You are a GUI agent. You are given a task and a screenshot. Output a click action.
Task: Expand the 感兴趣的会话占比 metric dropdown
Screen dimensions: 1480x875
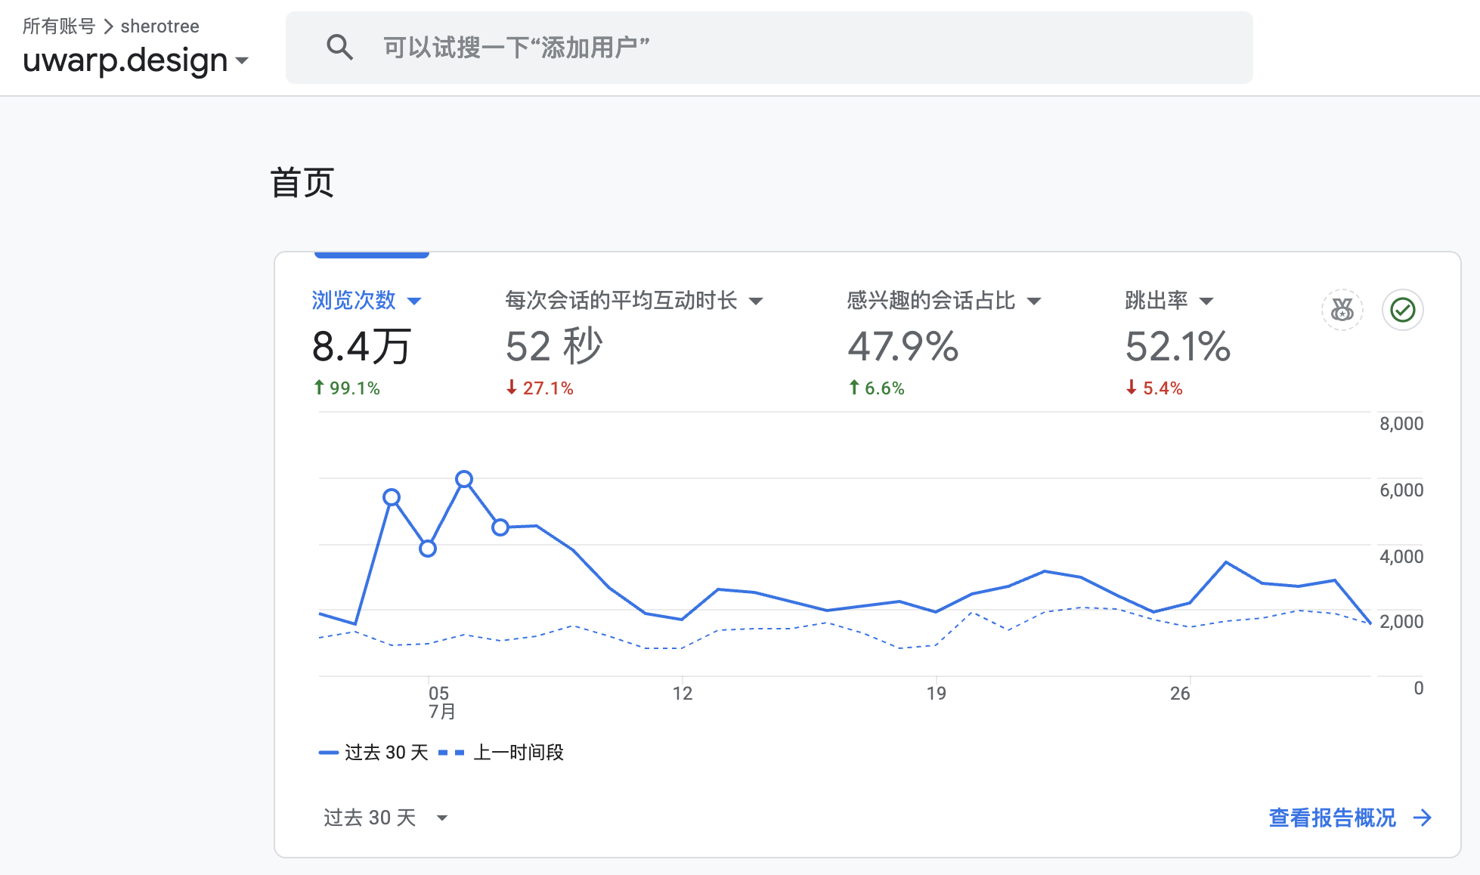[1034, 301]
